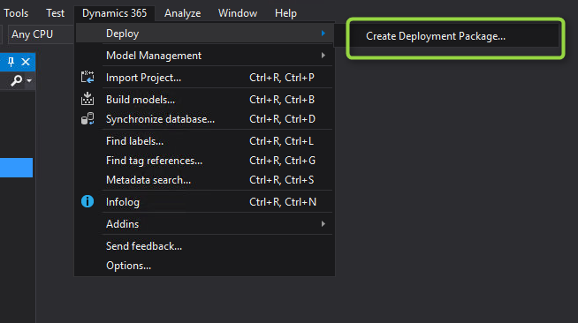Viewport: 578px width, 323px height.
Task: Open the Help menu
Action: (x=285, y=13)
